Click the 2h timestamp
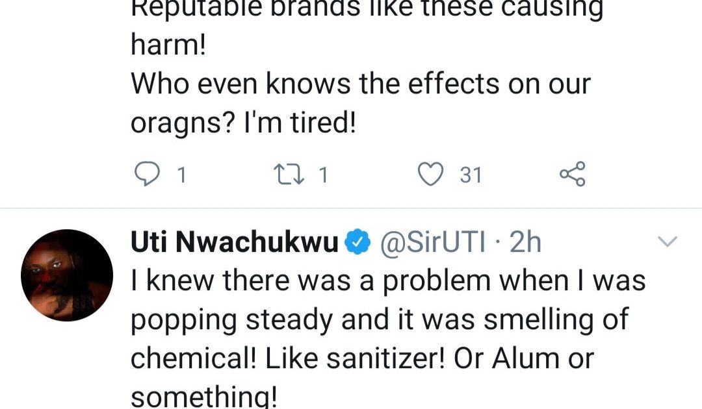Viewport: 702px width, 409px height. pyautogui.click(x=525, y=243)
